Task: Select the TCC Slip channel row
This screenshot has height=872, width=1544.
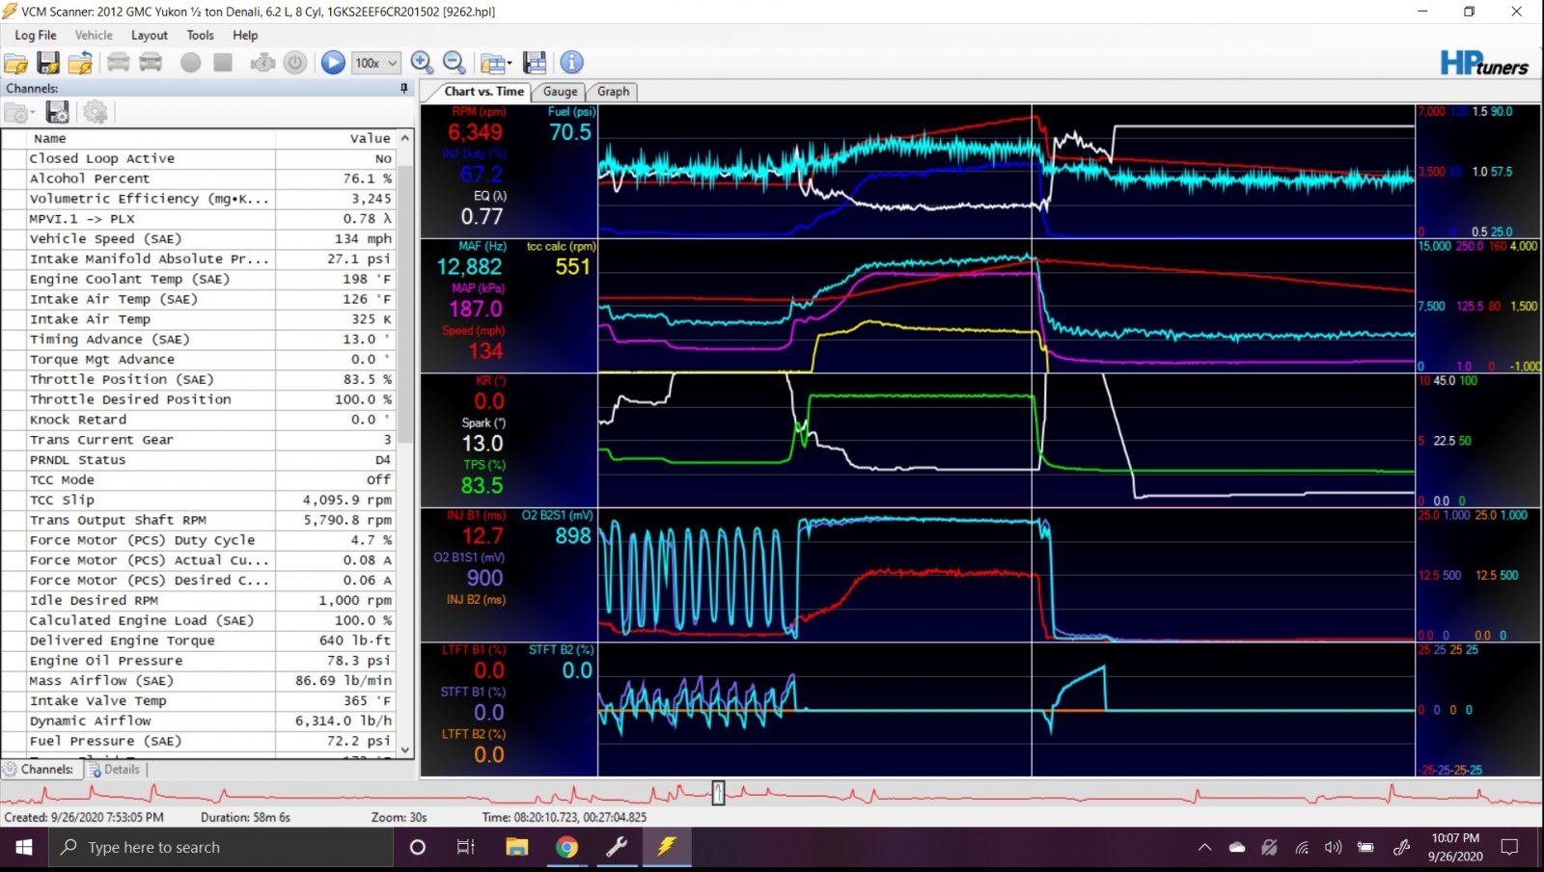Action: pyautogui.click(x=199, y=500)
